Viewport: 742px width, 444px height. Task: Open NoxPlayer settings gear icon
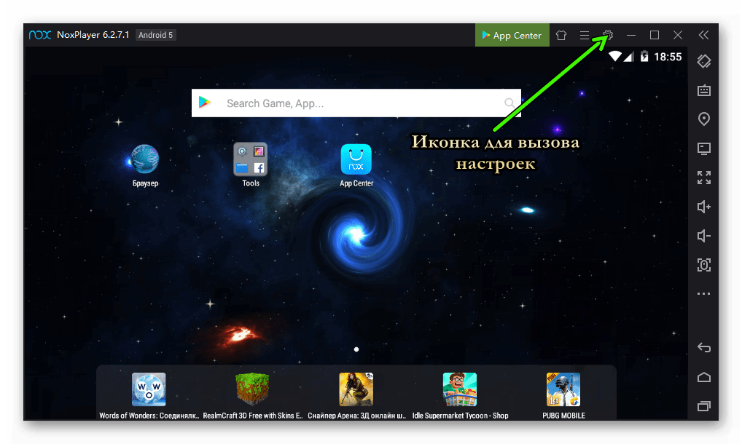tap(609, 35)
